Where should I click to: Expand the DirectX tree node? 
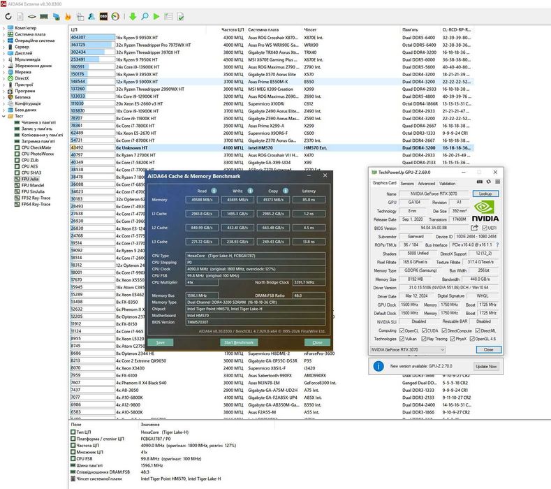pyautogui.click(x=3, y=78)
